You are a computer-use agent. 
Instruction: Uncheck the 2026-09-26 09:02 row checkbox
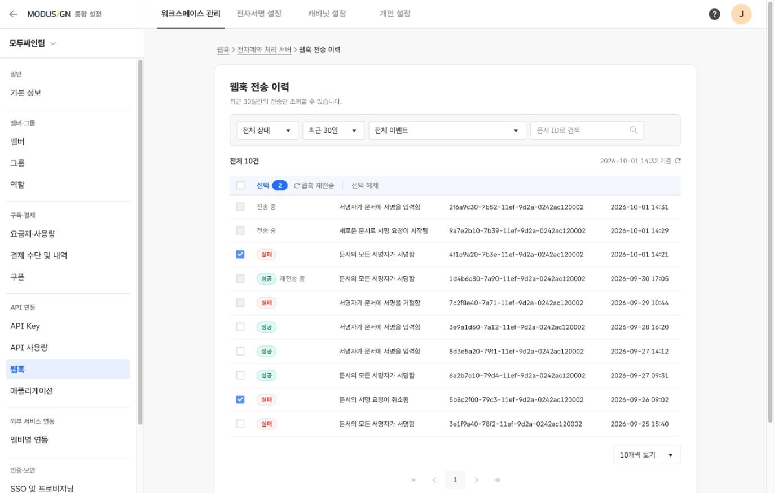[x=240, y=399]
